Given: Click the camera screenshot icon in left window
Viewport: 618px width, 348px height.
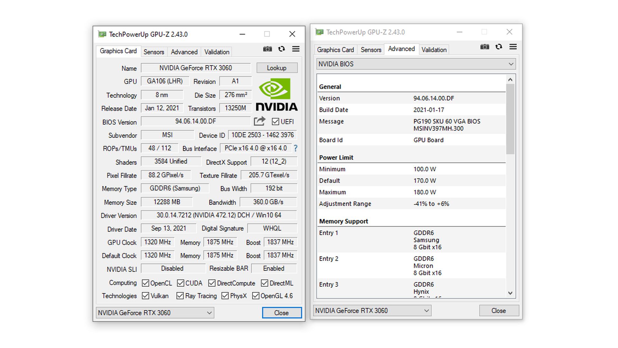Looking at the screenshot, I should 267,49.
